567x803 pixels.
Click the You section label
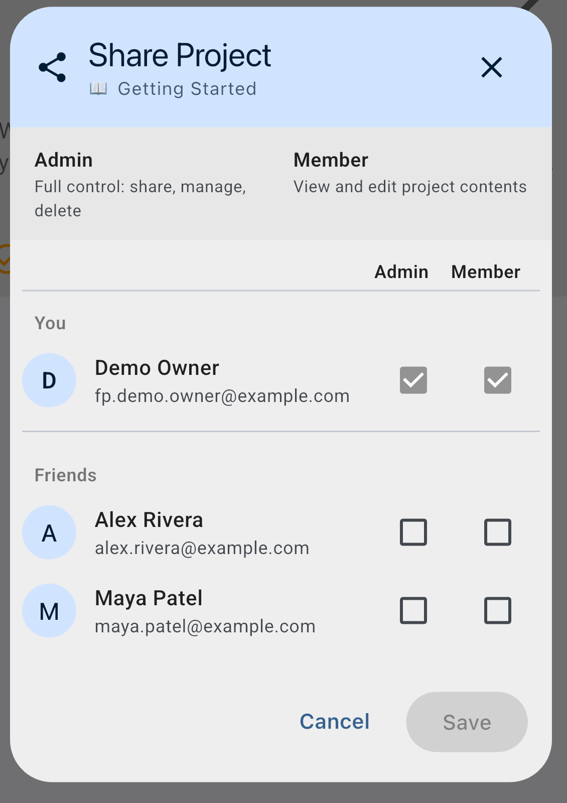pos(50,323)
